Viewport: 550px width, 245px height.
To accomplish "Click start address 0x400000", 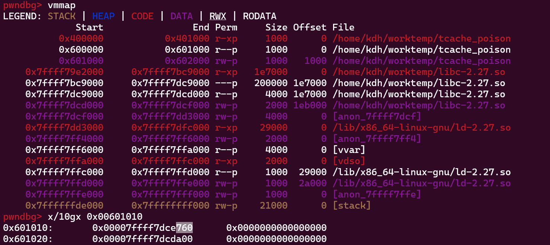I will 81,39.
